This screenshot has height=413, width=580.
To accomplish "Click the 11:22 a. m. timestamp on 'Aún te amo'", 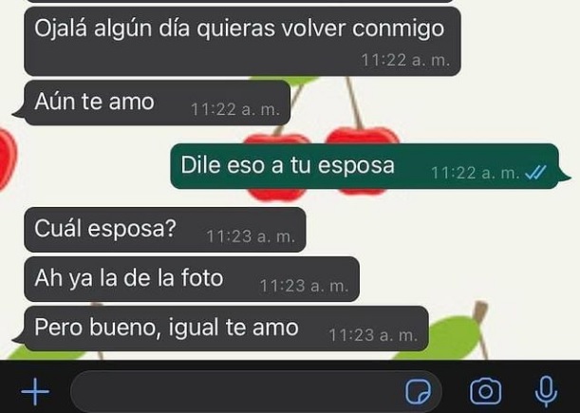I will pyautogui.click(x=235, y=109).
